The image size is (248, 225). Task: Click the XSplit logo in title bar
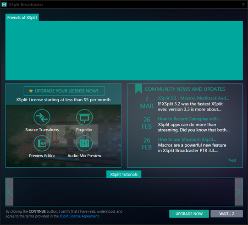click(4, 5)
